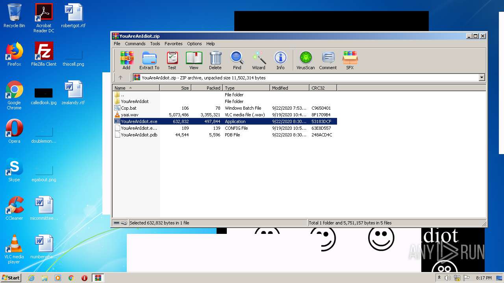Image resolution: width=504 pixels, height=283 pixels.
Task: Select the YouAreAnIdiot.exe row
Action: click(x=224, y=121)
